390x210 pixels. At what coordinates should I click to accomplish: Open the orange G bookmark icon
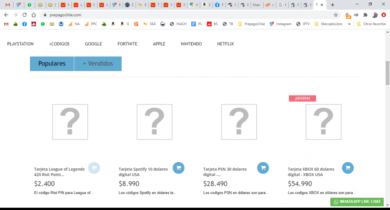(x=136, y=24)
